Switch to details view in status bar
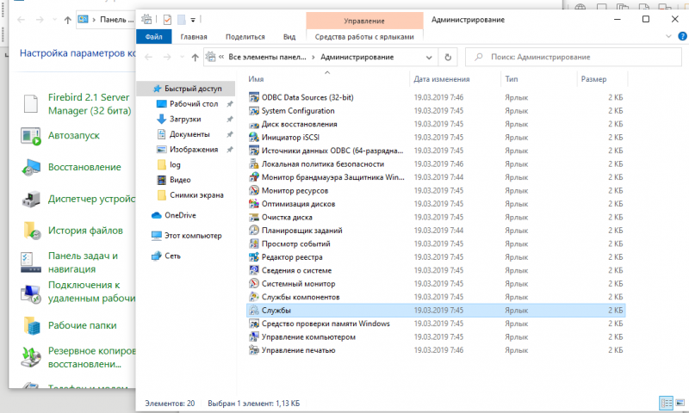Viewport: 689px width, 413px height. tap(666, 403)
